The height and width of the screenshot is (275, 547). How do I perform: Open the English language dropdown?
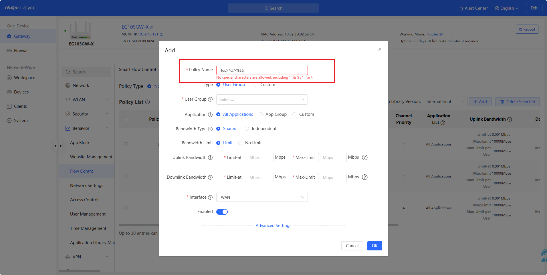click(507, 8)
